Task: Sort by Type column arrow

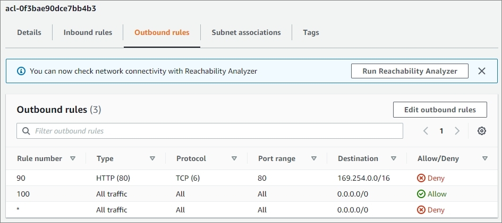Action: point(152,158)
